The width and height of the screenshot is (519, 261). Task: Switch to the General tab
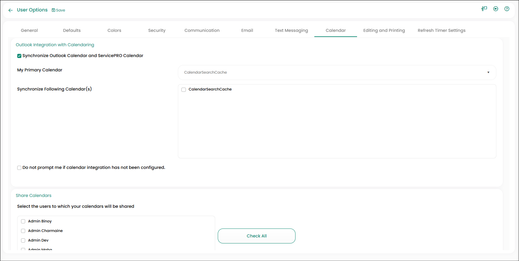[29, 31]
